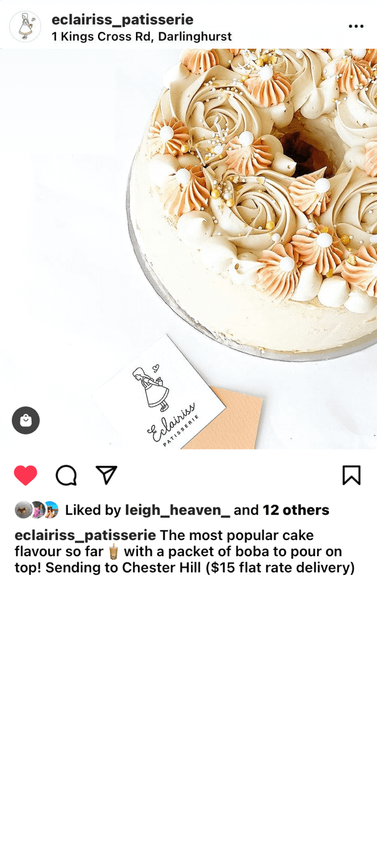Tap the shopping bag product tag icon

pyautogui.click(x=26, y=421)
